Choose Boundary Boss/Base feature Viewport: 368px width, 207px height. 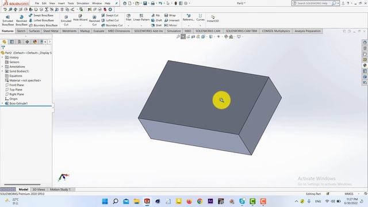point(43,25)
